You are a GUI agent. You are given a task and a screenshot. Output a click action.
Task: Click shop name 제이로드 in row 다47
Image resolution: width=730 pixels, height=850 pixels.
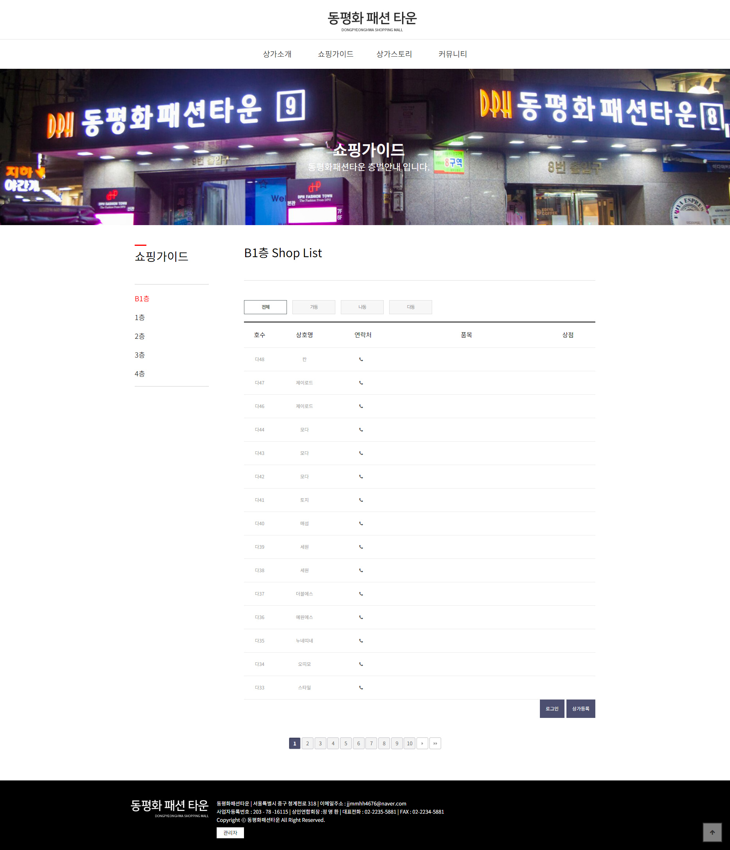304,383
